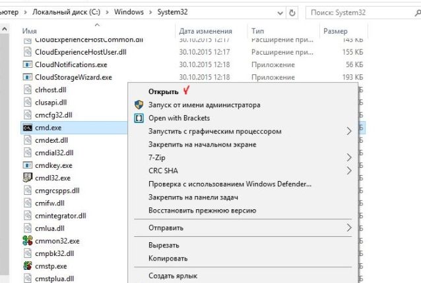Click the cmd.exe console icon
The width and height of the screenshot is (421, 283).
[28, 128]
